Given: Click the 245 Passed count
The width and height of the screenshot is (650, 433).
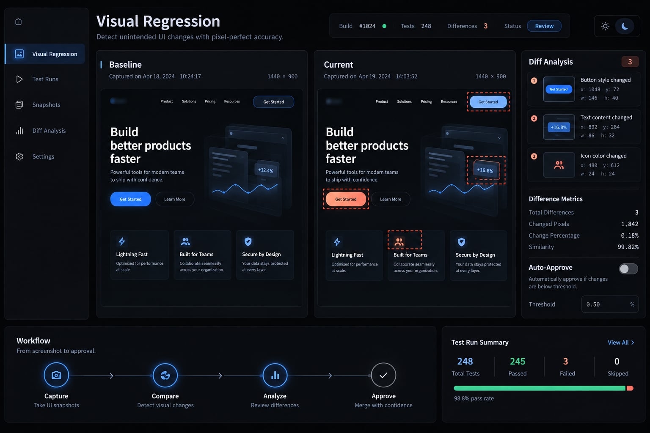Looking at the screenshot, I should 518,362.
